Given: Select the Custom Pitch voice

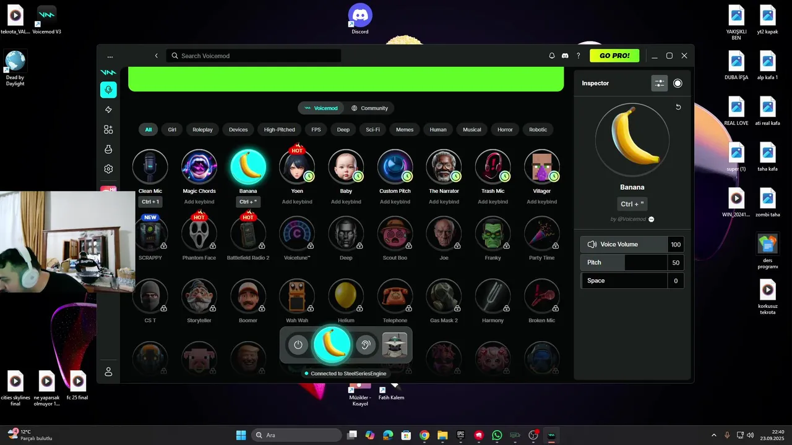Looking at the screenshot, I should 395,167.
